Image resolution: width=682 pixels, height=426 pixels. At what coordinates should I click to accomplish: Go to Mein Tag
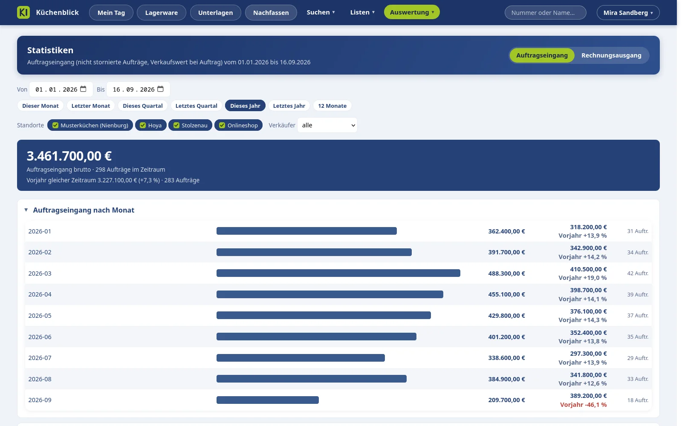pos(111,13)
